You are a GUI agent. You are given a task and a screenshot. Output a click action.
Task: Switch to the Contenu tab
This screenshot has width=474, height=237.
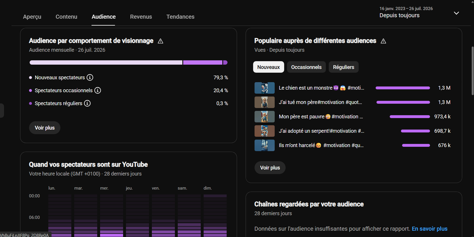point(66,17)
